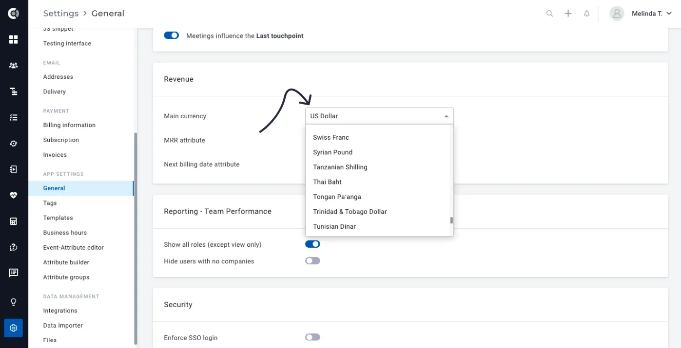Click the hierarchy list icon in the sidebar
Viewport: 681px width, 348px height.
click(x=14, y=91)
